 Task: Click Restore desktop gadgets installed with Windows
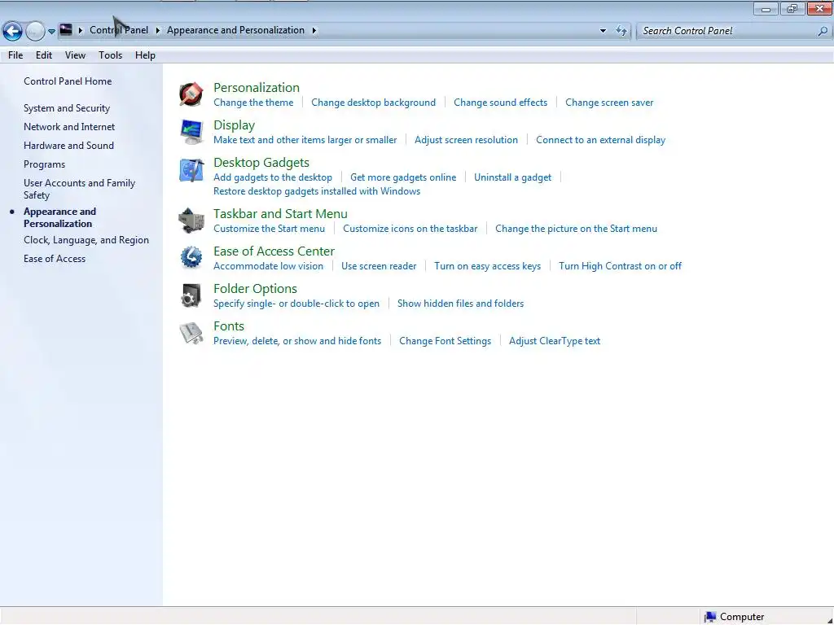[317, 191]
